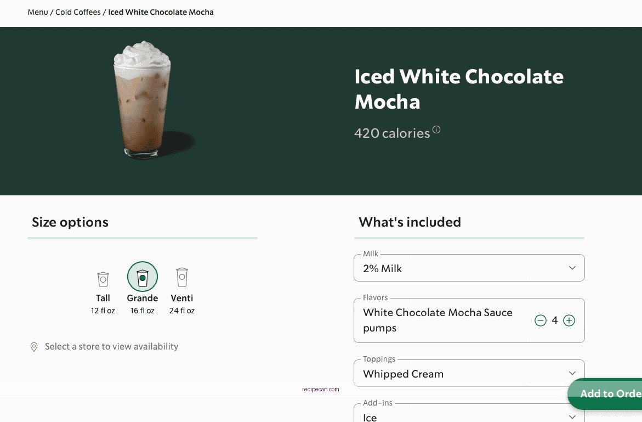Click the minus icon to remove a sauce pump
The width and height of the screenshot is (642, 422).
(x=541, y=320)
